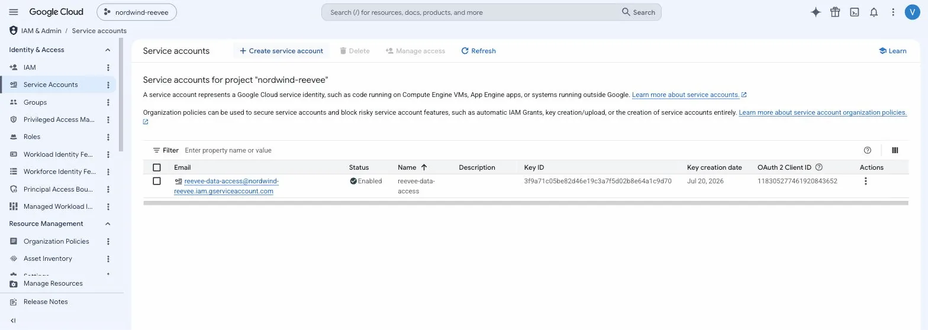Open the nordwind-reevee project picker
This screenshot has width=928, height=330.
click(137, 12)
